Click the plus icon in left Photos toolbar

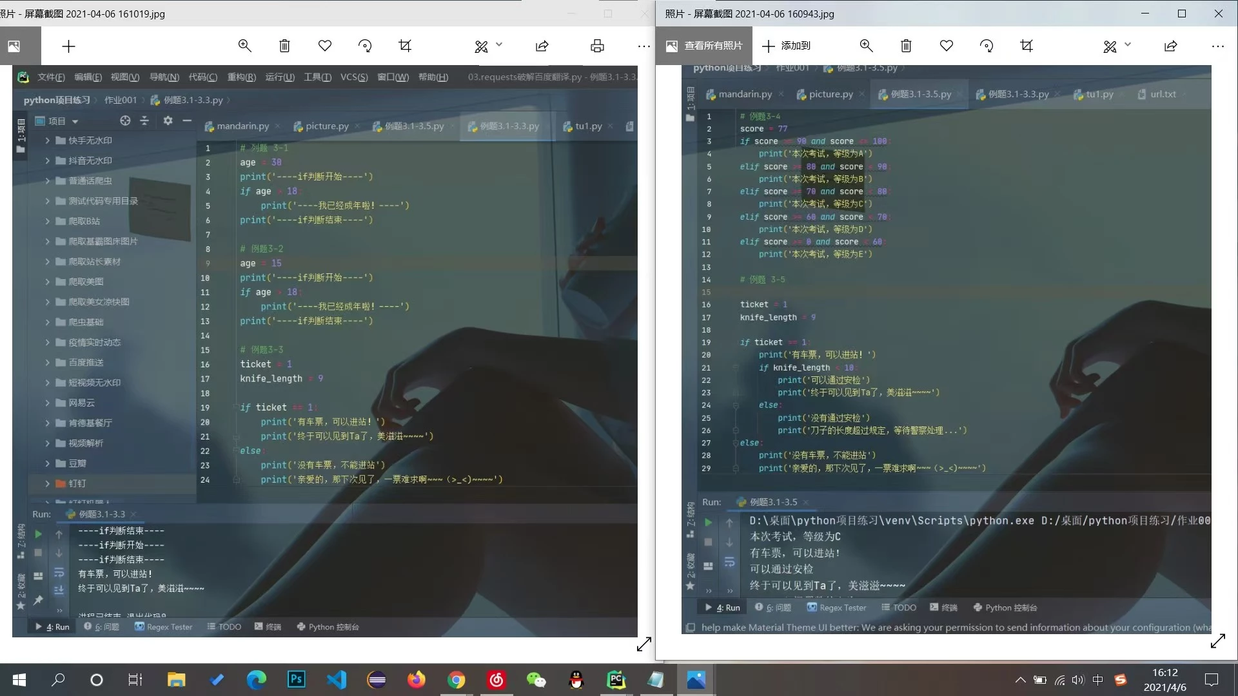click(x=68, y=46)
